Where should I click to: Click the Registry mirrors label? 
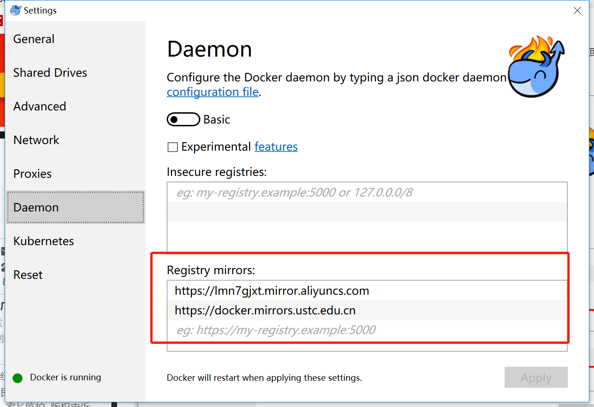click(x=211, y=270)
